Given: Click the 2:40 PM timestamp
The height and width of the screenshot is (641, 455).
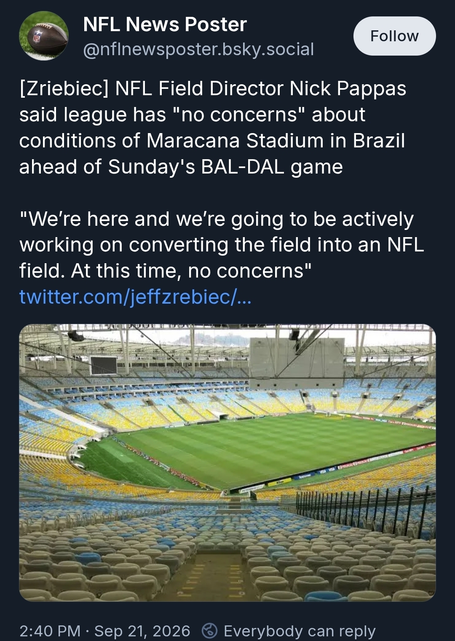Looking at the screenshot, I should pyautogui.click(x=50, y=631).
